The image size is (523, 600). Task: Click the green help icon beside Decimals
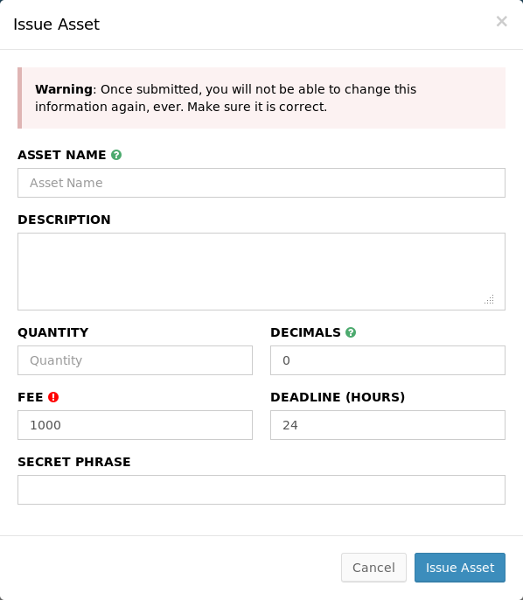click(351, 332)
